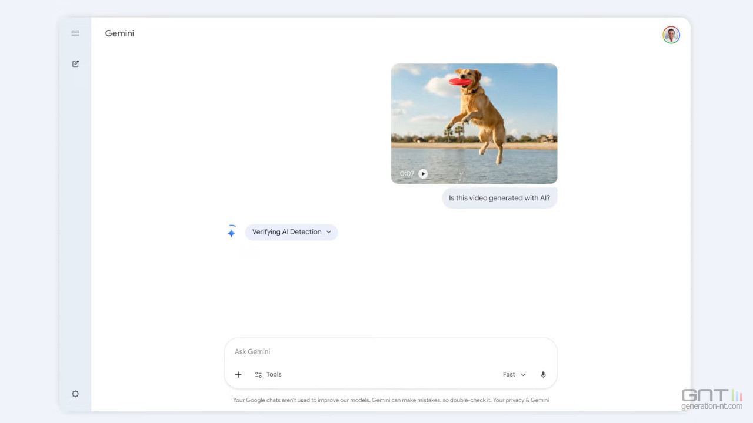
Task: Activate the microphone for voice input
Action: pyautogui.click(x=543, y=374)
